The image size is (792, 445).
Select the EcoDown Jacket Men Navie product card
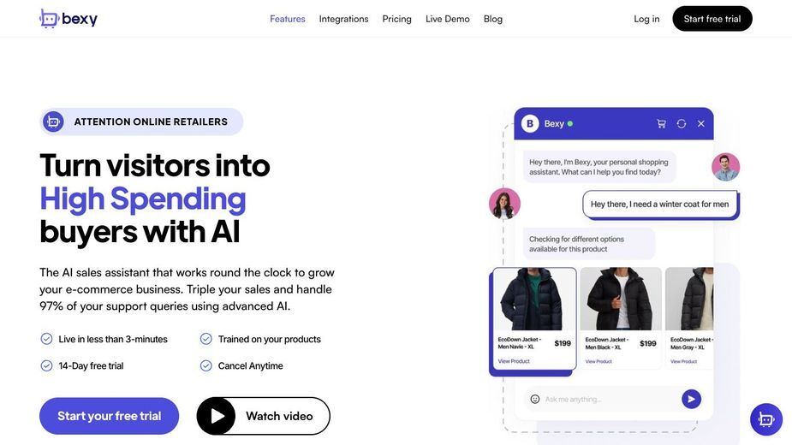(534, 318)
